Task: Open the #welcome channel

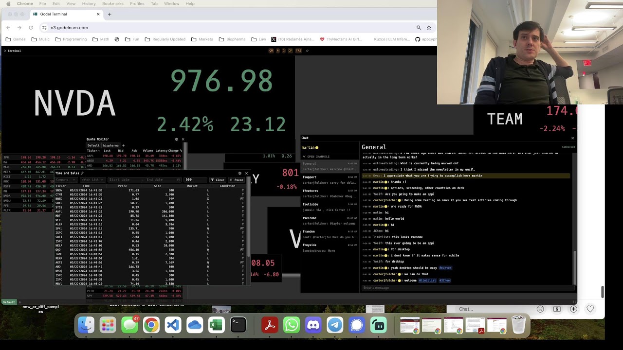Action: [x=330, y=221]
